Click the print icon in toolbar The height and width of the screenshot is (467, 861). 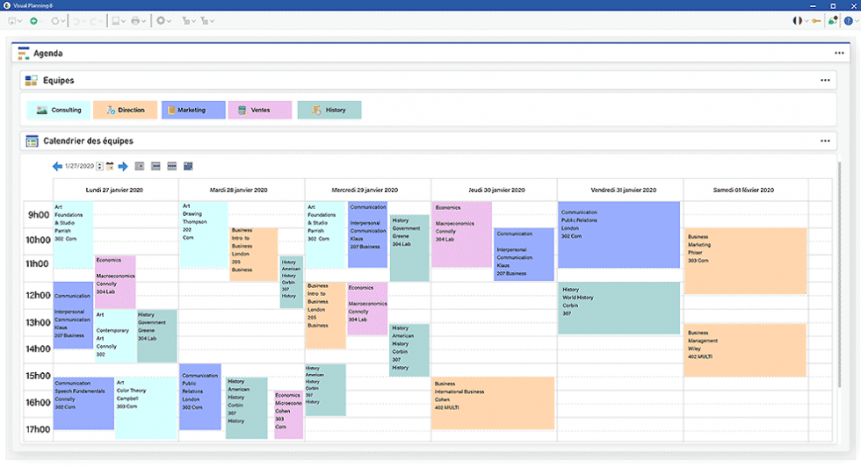[135, 20]
